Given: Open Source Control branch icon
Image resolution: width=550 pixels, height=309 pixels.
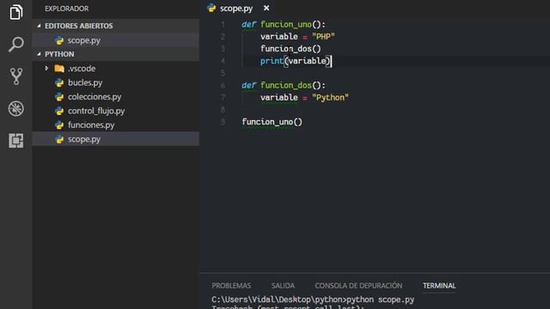Looking at the screenshot, I should 15,76.
